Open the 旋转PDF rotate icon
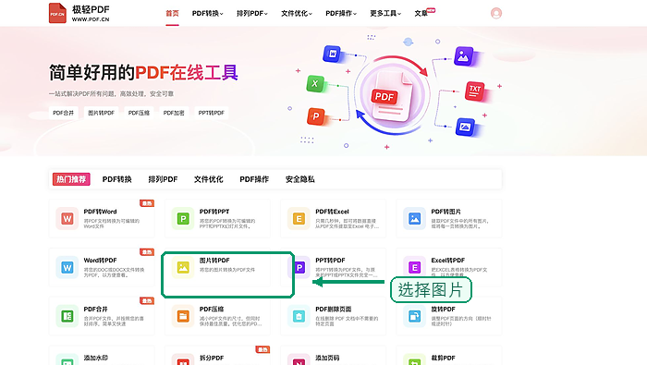This screenshot has height=365, width=647. coord(414,316)
